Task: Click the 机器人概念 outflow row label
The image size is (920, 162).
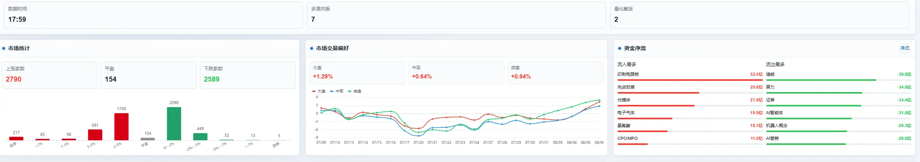Action: (x=777, y=125)
